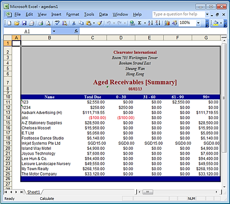Expand the Name Box dropdown arrow
230x204 pixels.
tap(54, 31)
